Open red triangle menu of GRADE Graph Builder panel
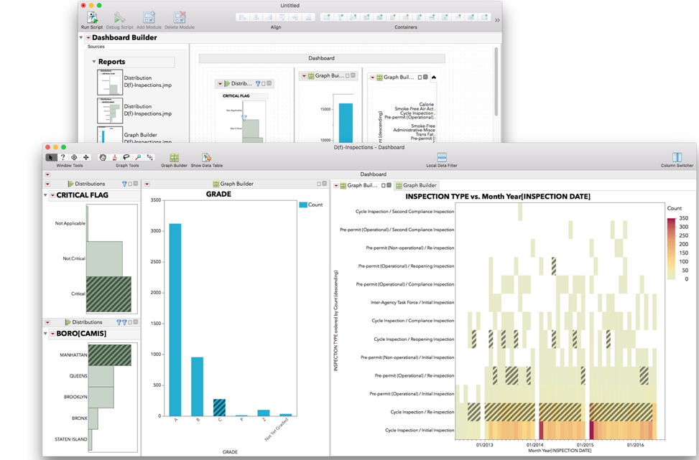Image resolution: width=699 pixels, height=460 pixels. pyautogui.click(x=147, y=184)
